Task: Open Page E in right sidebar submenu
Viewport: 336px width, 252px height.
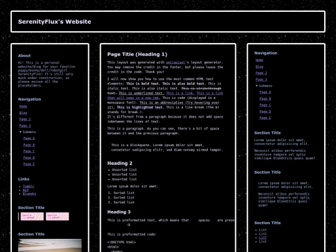Action: (x=265, y=118)
